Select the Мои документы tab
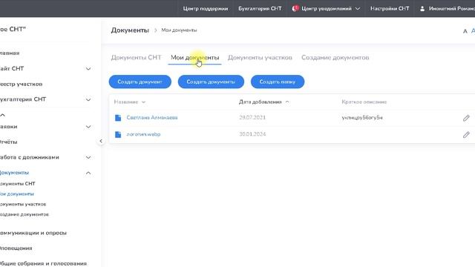475x267 pixels. [194, 58]
